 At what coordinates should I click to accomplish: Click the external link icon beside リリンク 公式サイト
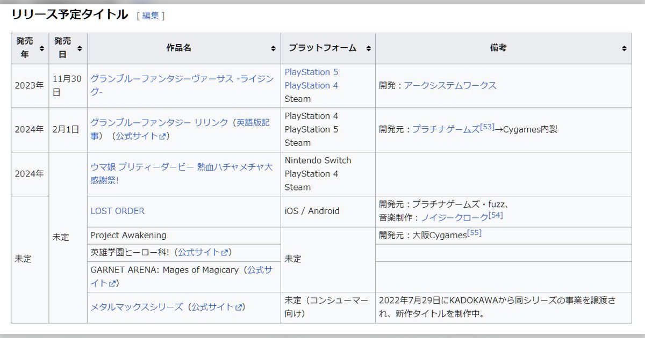[x=162, y=137]
